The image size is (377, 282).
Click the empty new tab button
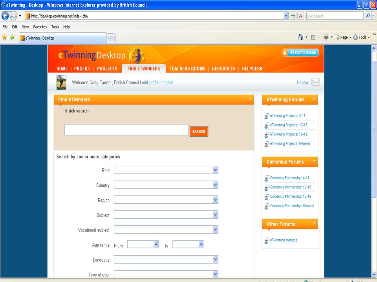tap(111, 38)
